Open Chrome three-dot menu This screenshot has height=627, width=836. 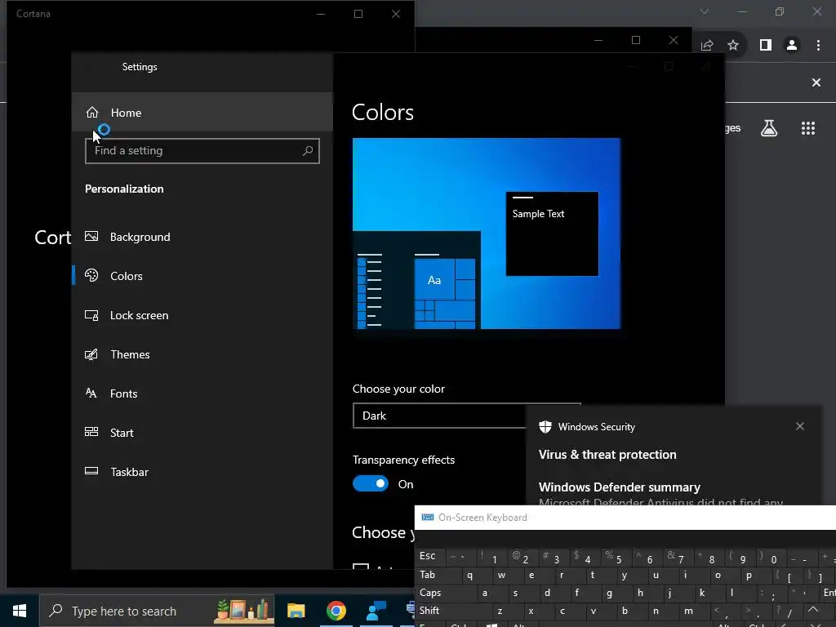818,46
